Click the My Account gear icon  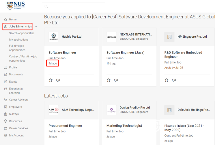[x=5, y=136]
